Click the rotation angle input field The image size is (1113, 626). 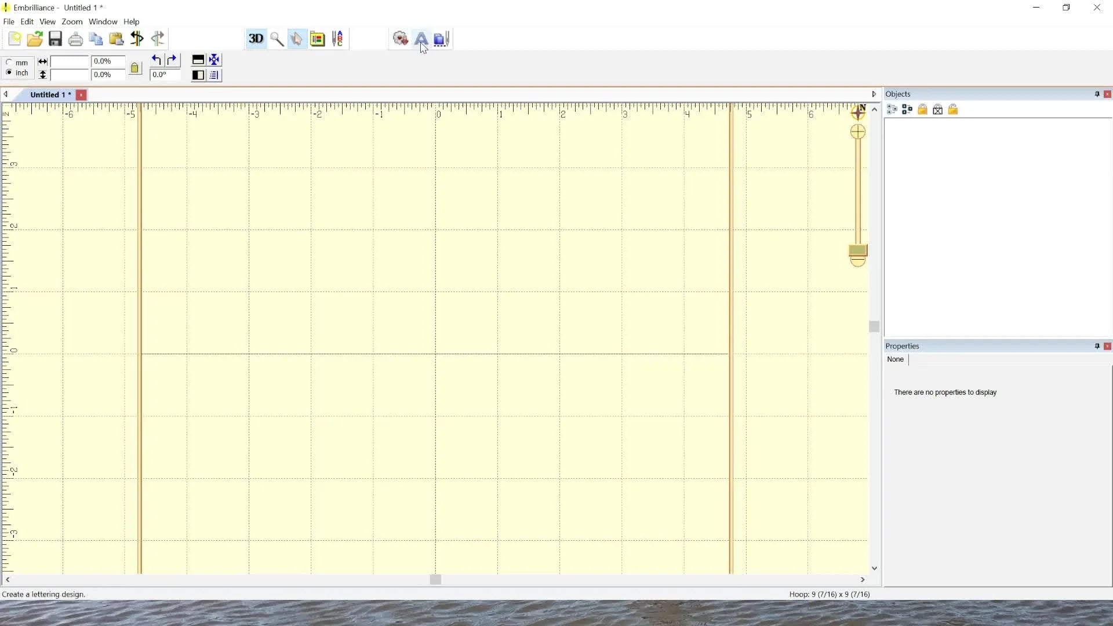click(165, 75)
